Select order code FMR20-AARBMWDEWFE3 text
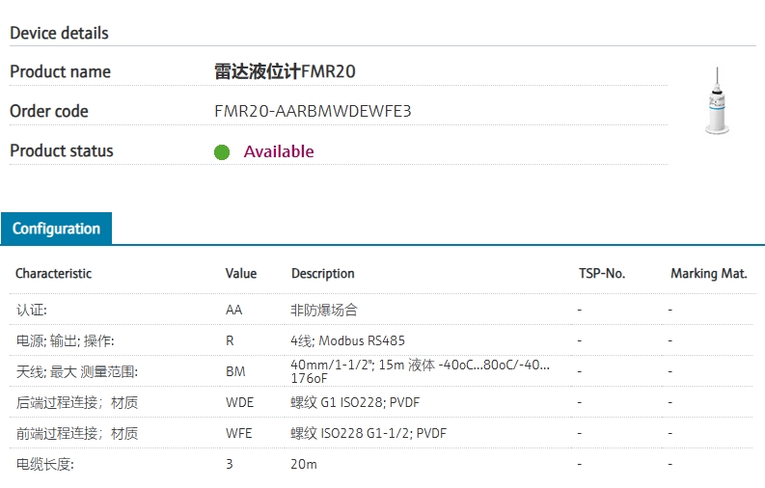The image size is (765, 488). [x=313, y=111]
